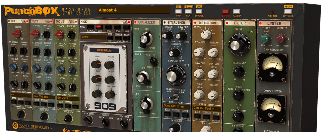Click the Distortion SHAPE selector knob
Screen dimensions: 322x132
[x=206, y=34]
